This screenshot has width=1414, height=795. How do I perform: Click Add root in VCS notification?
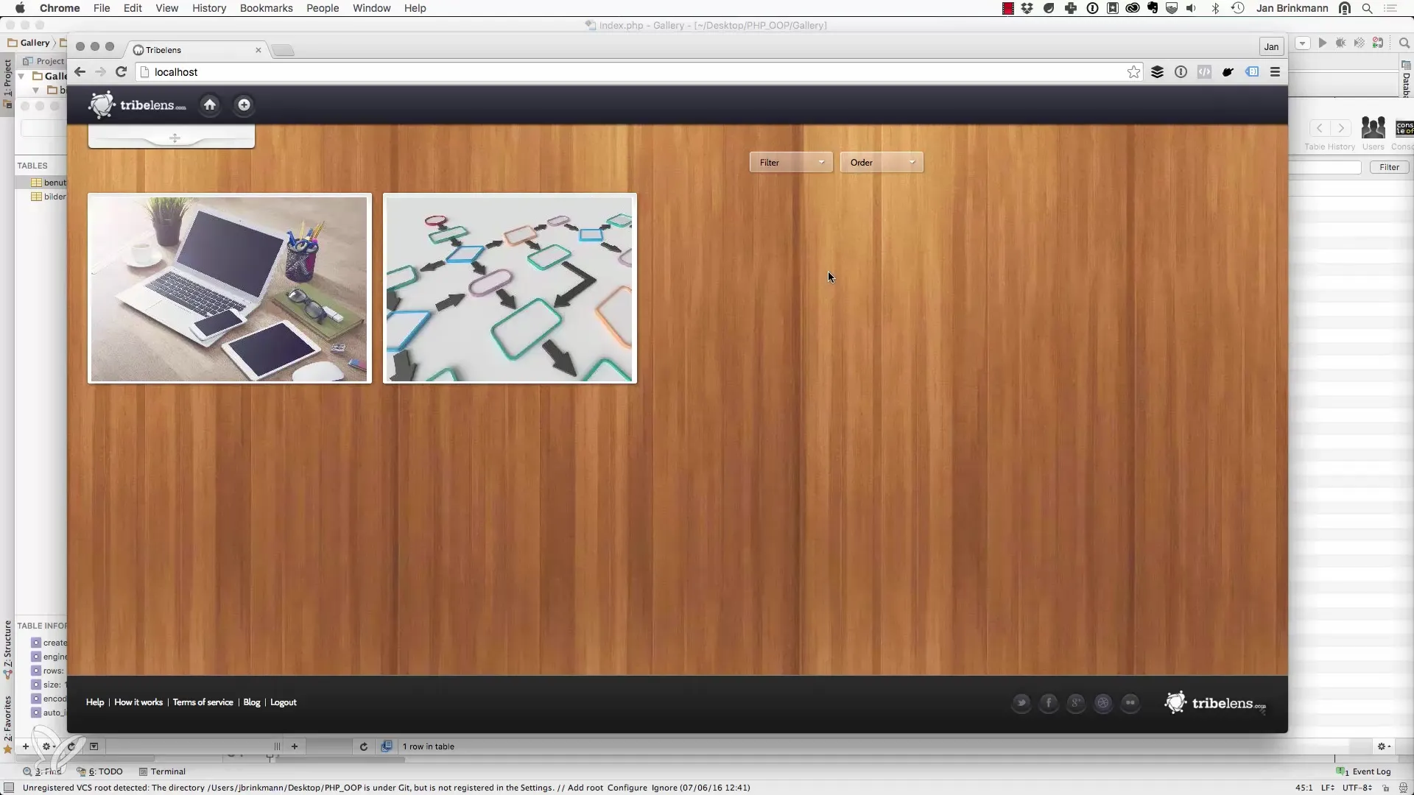click(x=585, y=788)
